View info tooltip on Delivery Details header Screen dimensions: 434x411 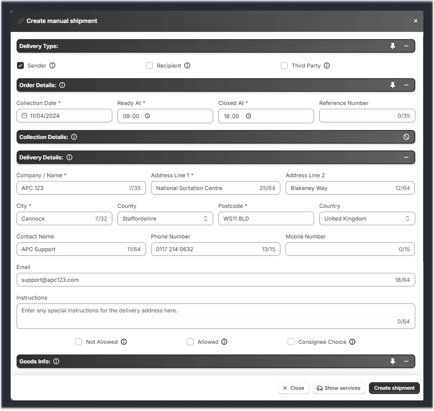69,157
